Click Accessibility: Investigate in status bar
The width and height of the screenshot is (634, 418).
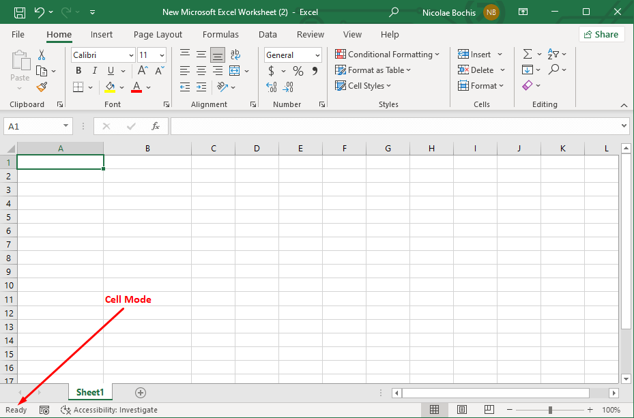pyautogui.click(x=109, y=410)
